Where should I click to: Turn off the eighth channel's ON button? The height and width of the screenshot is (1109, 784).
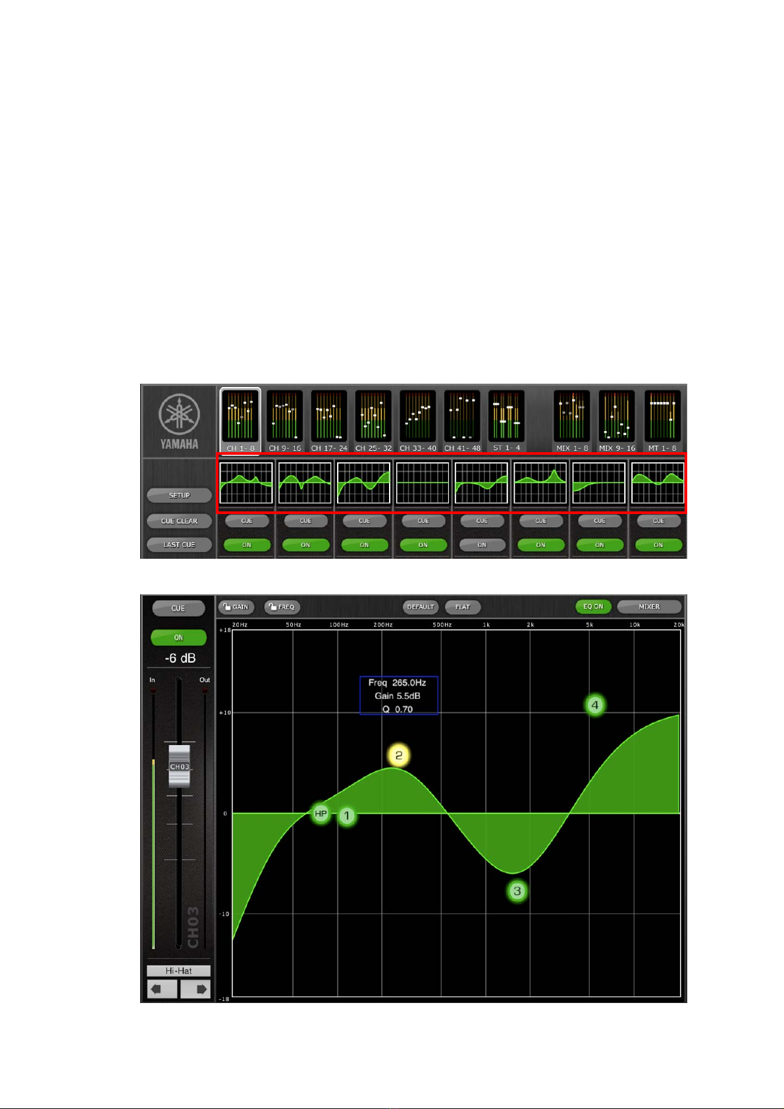coord(658,545)
